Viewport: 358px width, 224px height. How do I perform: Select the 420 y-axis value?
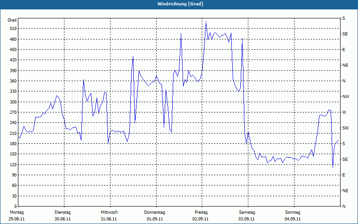[x=13, y=60]
